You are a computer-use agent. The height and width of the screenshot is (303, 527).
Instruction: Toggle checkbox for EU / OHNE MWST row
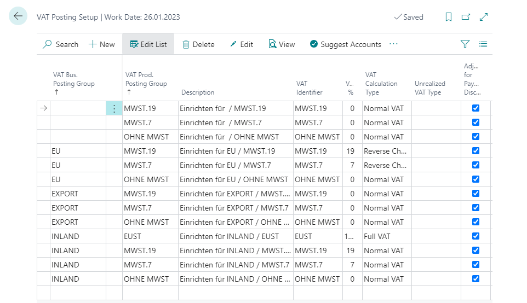[476, 179]
